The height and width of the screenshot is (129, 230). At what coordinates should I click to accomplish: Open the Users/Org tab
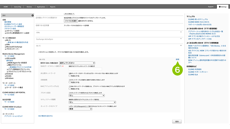17,7
